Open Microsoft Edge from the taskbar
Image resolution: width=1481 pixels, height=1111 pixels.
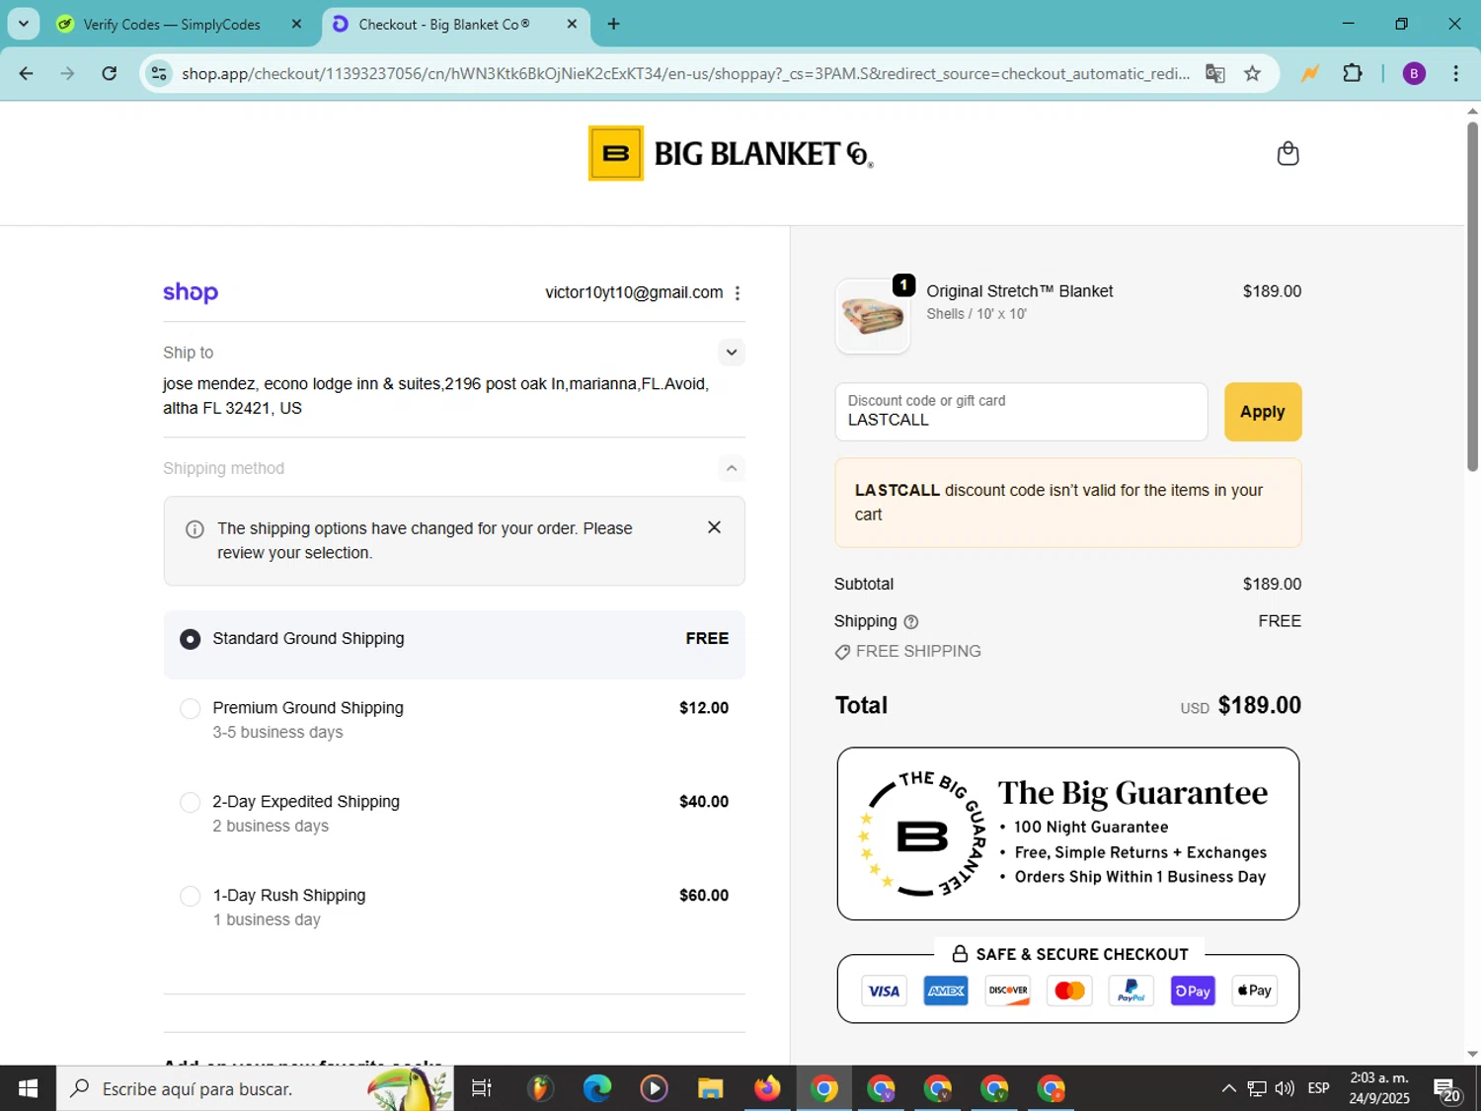click(x=596, y=1088)
